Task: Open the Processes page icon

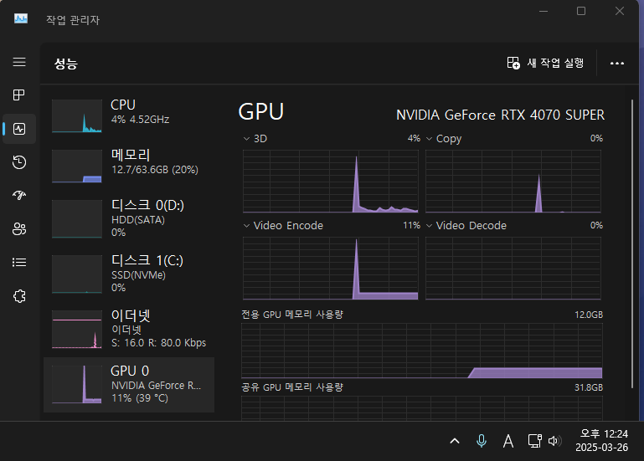Action: [19, 95]
